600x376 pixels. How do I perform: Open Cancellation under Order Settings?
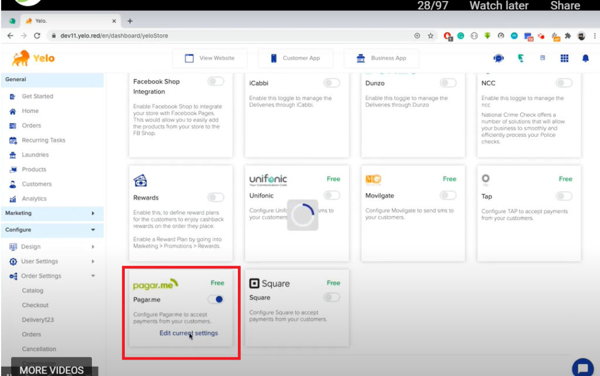tap(39, 349)
